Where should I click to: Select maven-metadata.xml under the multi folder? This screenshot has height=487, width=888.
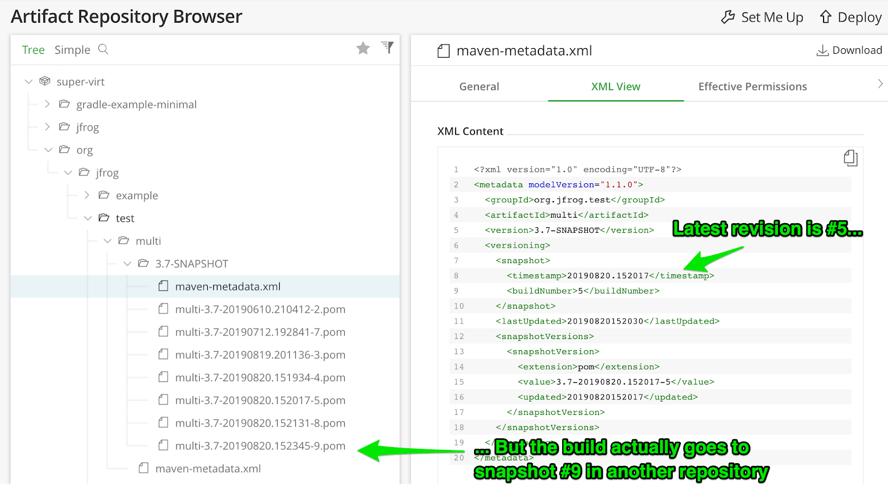pos(208,469)
